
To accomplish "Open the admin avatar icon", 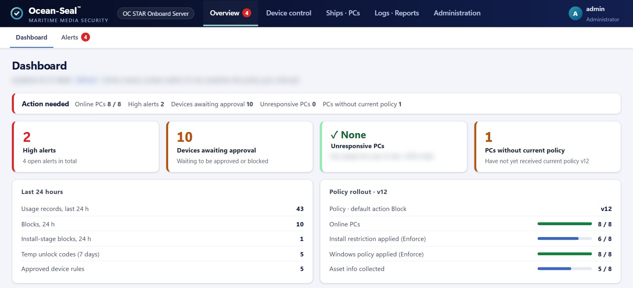I will [575, 13].
